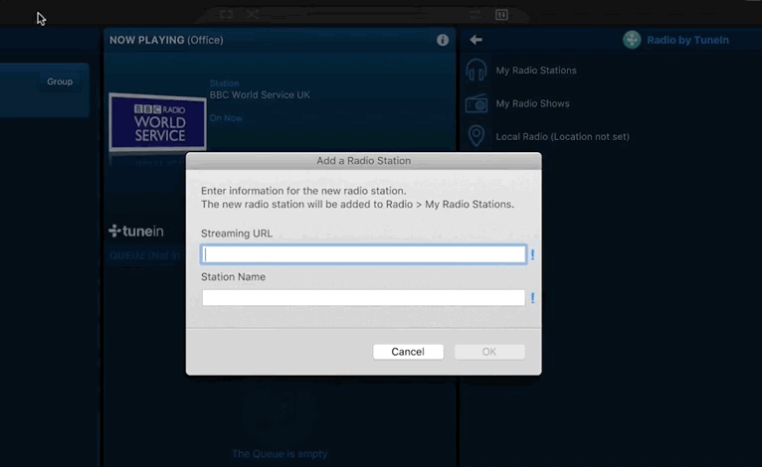Click the warning mark beside Station Name

pyautogui.click(x=532, y=297)
